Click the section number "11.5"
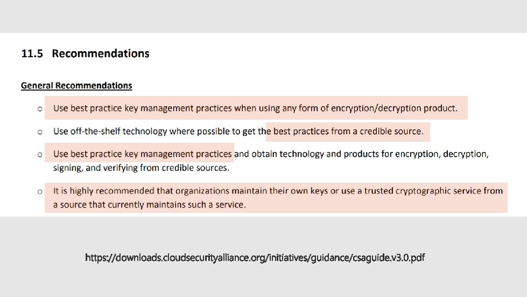 32,54
